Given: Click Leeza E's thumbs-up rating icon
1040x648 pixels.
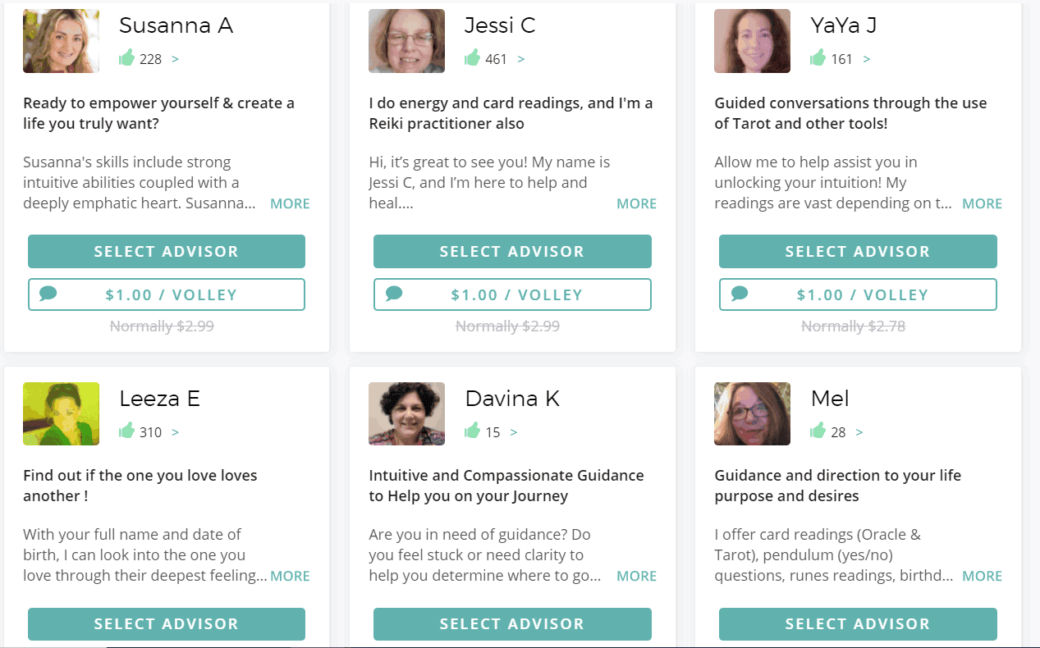Looking at the screenshot, I should point(126,431).
